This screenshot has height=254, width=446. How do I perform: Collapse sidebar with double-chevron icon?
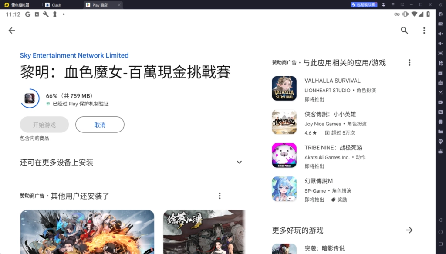click(440, 4)
